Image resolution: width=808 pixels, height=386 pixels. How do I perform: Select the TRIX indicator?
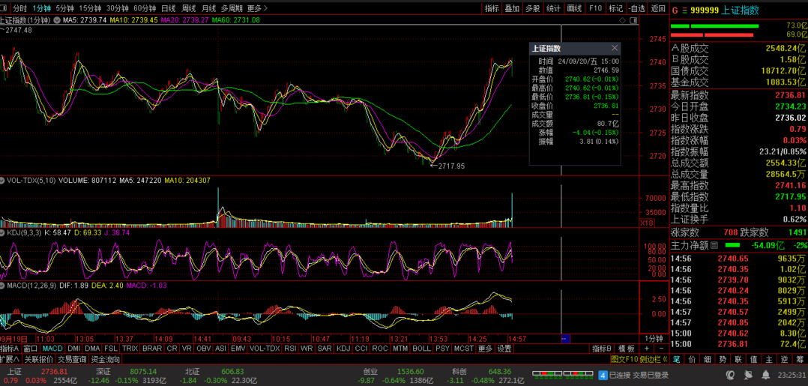tap(130, 349)
